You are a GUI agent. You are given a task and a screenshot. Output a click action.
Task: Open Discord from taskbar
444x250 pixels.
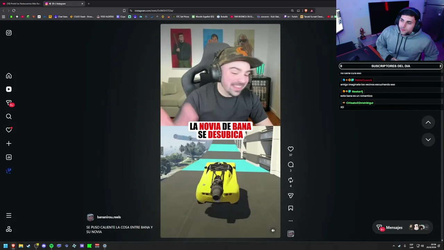[x=44, y=246]
